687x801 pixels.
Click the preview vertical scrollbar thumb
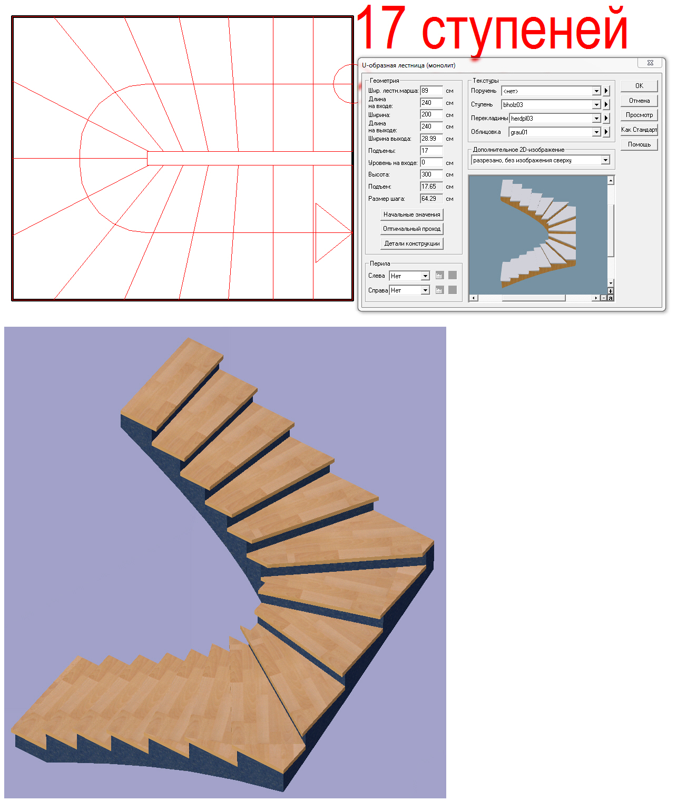coord(611,230)
